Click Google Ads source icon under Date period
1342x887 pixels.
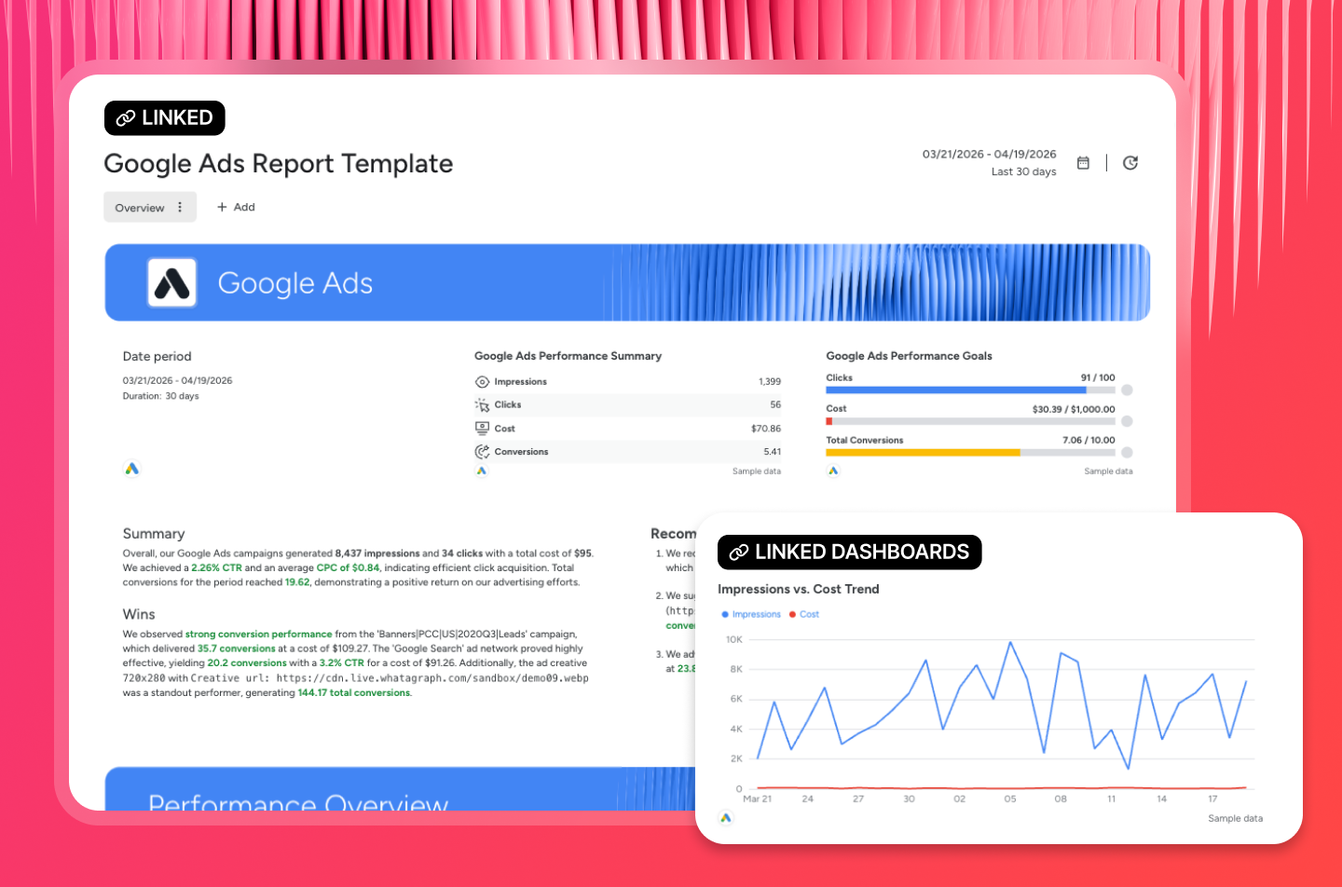point(131,469)
